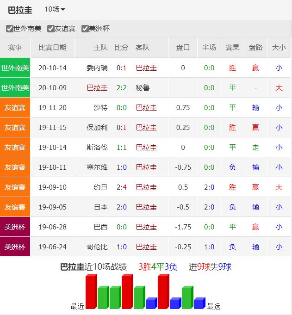Image resolution: width=292 pixels, height=315 pixels.
Task: Uncheck the 友谊赛 filter checkbox
Action: tap(51, 29)
